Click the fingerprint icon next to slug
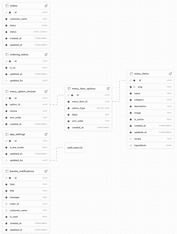Screen dimensions: 177x234 click(x=134, y=87)
